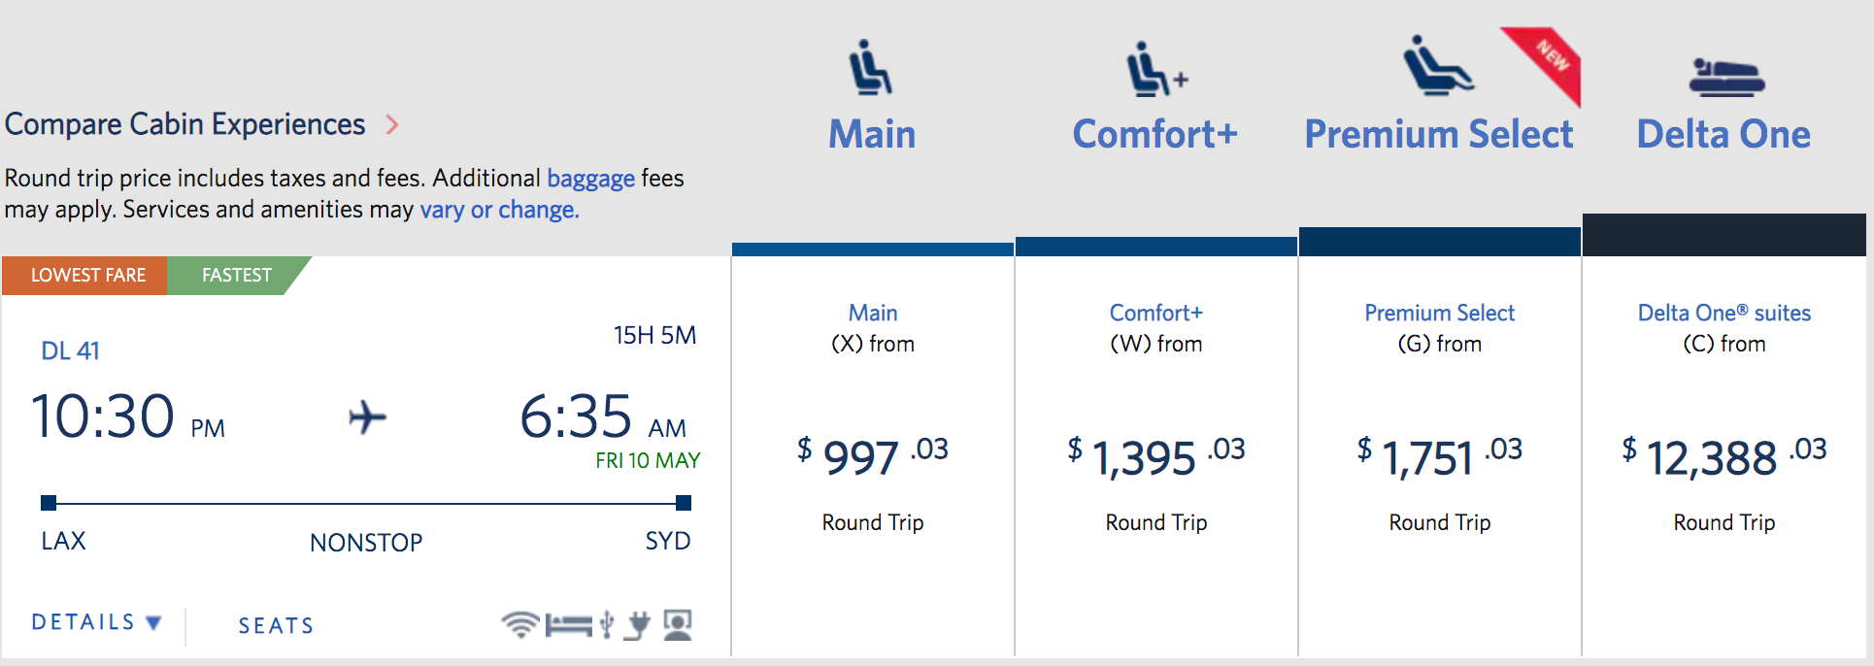This screenshot has height=666, width=1874.
Task: Click the airplane icon between flight times
Action: click(x=368, y=417)
